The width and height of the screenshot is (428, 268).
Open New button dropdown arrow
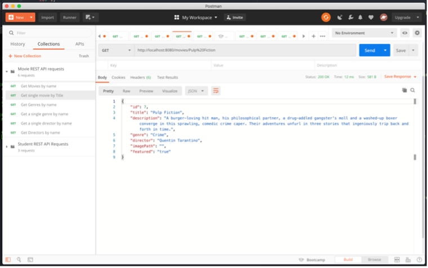pyautogui.click(x=32, y=17)
